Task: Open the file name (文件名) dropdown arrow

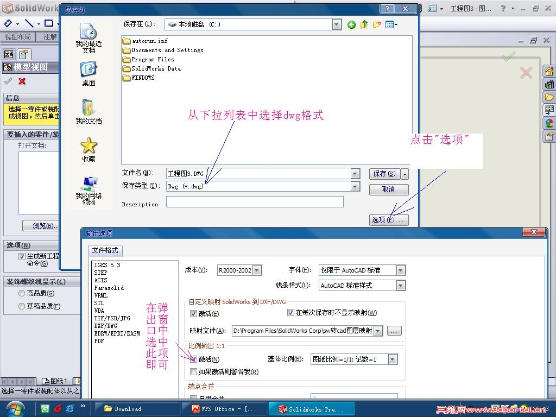Action: click(x=355, y=173)
